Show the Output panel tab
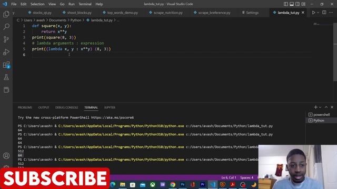This screenshot has width=337, height=189. click(44, 107)
